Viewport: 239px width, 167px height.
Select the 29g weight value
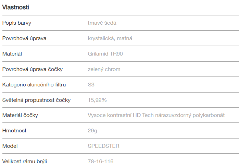tap(92, 131)
